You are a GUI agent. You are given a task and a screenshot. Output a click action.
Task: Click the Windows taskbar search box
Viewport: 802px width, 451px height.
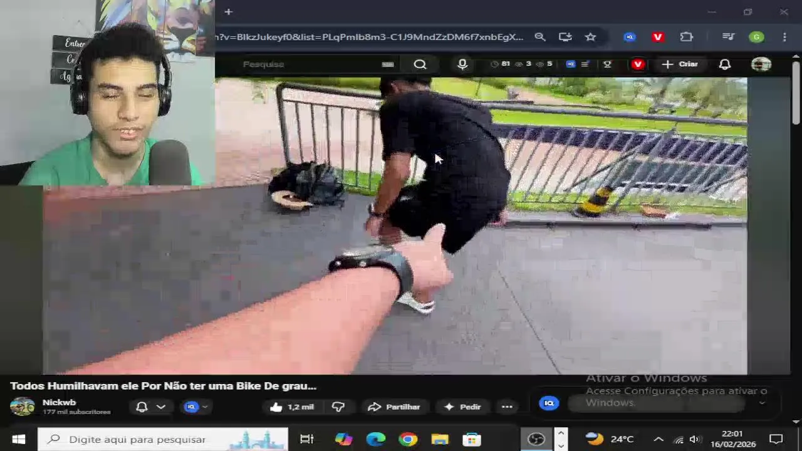(163, 439)
